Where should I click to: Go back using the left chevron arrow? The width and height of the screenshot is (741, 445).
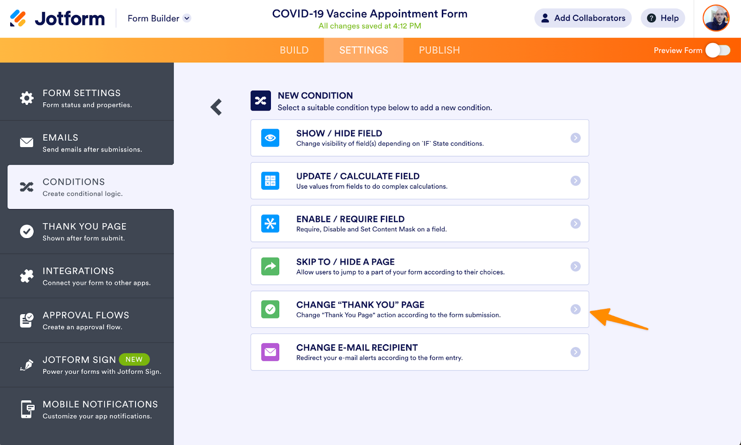pos(216,107)
